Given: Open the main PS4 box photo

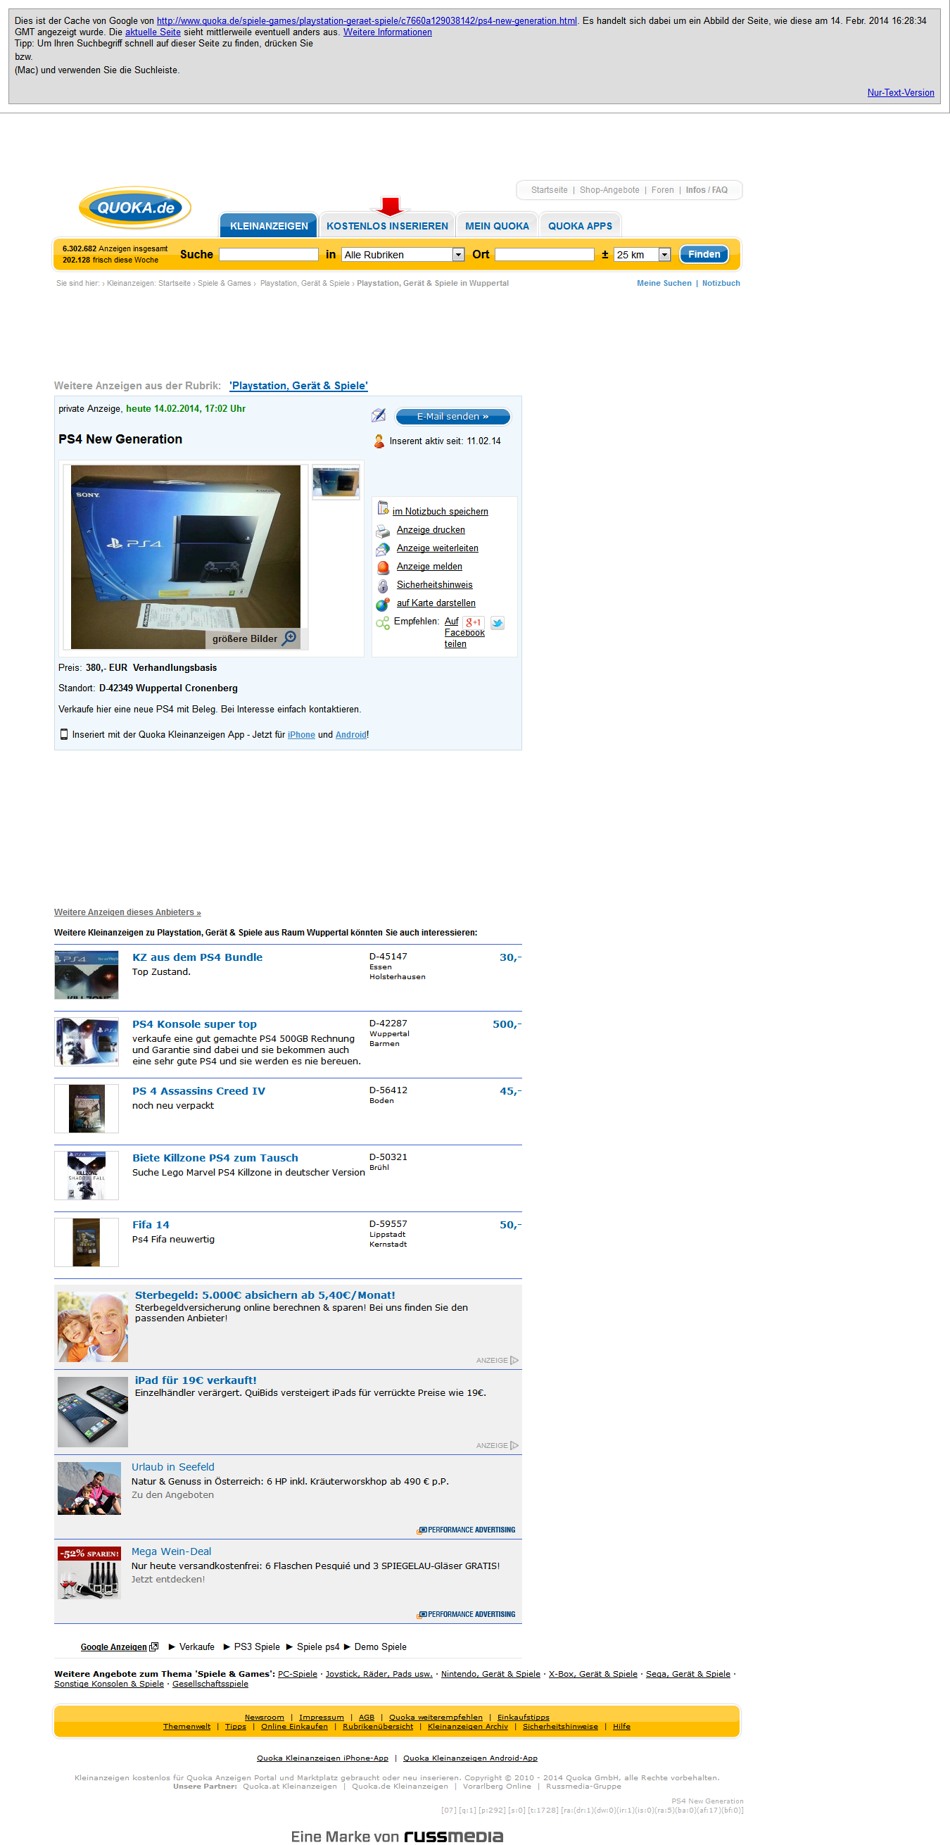Looking at the screenshot, I should pyautogui.click(x=185, y=557).
